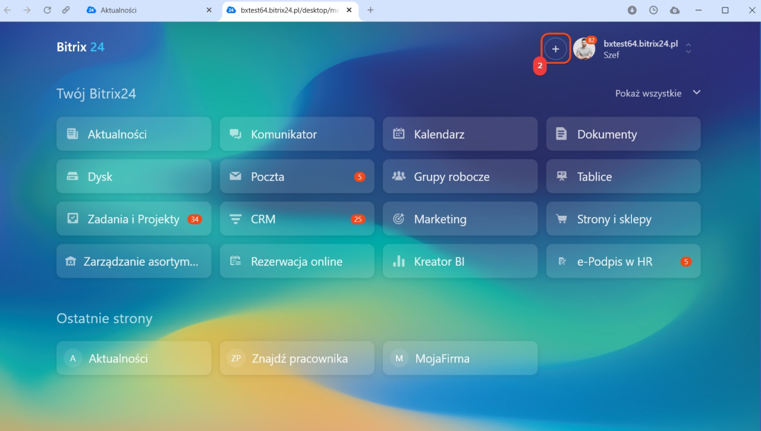Switch to the Aktualności browser tab
Viewport: 761px width, 431px height.
(x=149, y=10)
